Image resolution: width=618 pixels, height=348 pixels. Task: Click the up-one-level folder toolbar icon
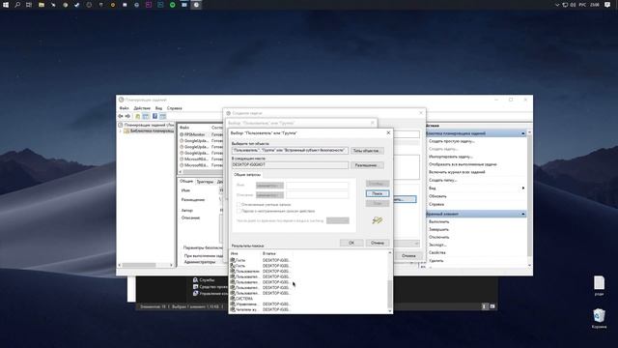click(137, 116)
